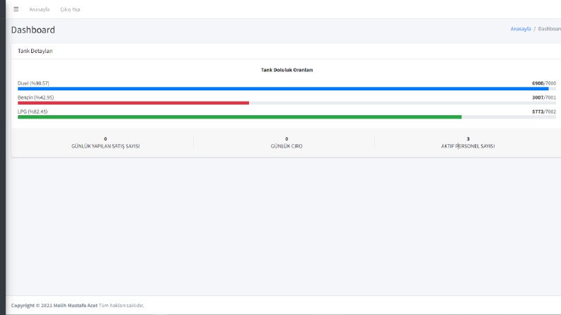Click the Dashboard page heading

click(33, 30)
